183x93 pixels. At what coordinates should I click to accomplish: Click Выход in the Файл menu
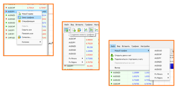[130, 68]
